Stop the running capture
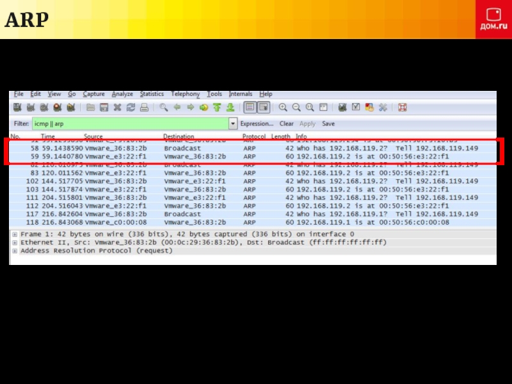This screenshot has width=512, height=384. coord(58,108)
